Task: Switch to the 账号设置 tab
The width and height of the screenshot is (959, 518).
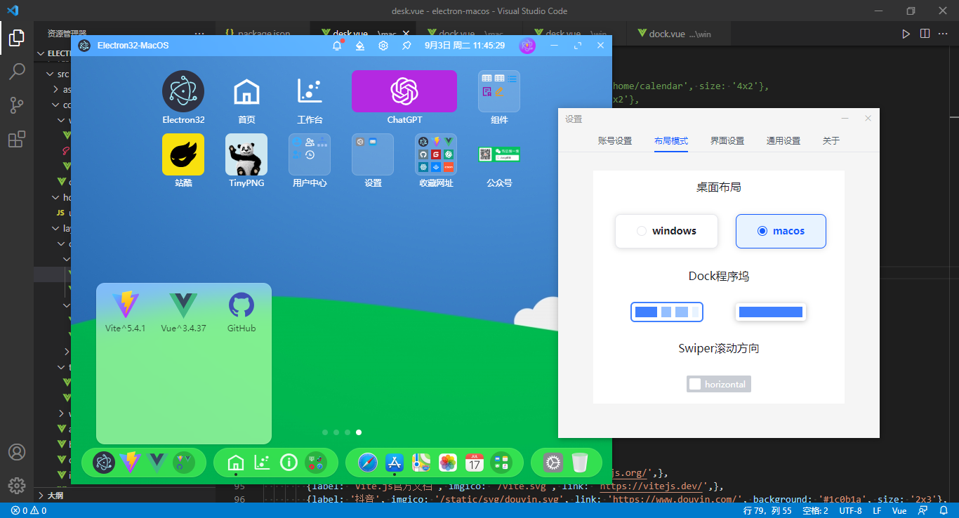Action: (x=615, y=140)
